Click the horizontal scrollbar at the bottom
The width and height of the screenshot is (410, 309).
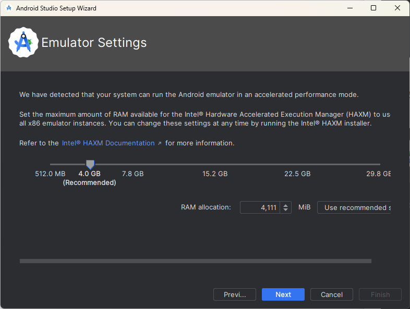point(196,261)
